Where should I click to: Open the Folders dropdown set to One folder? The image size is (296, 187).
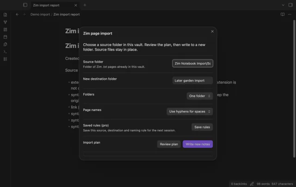pyautogui.click(x=200, y=96)
